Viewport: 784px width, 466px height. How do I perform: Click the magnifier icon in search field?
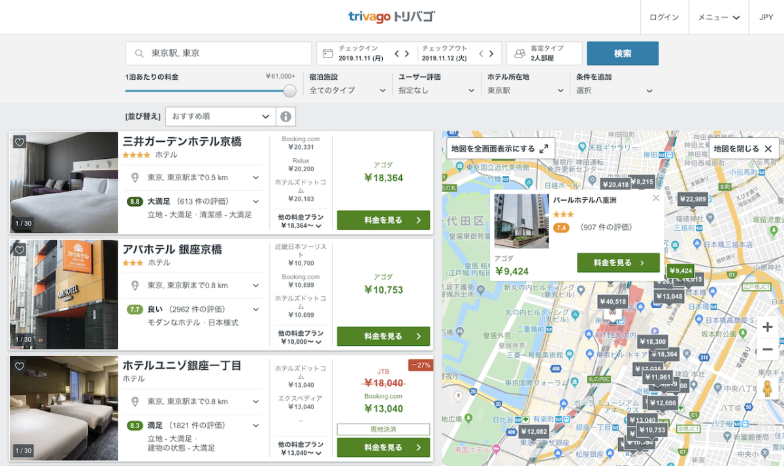click(139, 54)
